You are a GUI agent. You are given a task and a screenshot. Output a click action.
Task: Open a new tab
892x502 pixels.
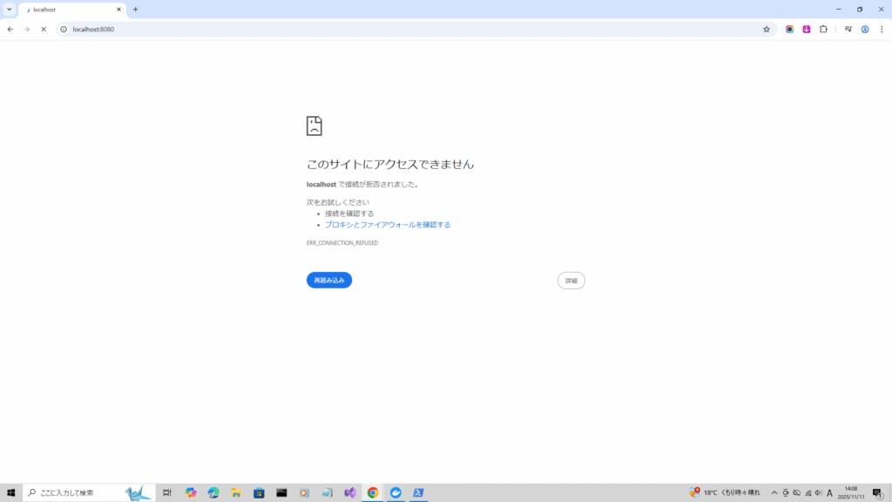click(135, 10)
